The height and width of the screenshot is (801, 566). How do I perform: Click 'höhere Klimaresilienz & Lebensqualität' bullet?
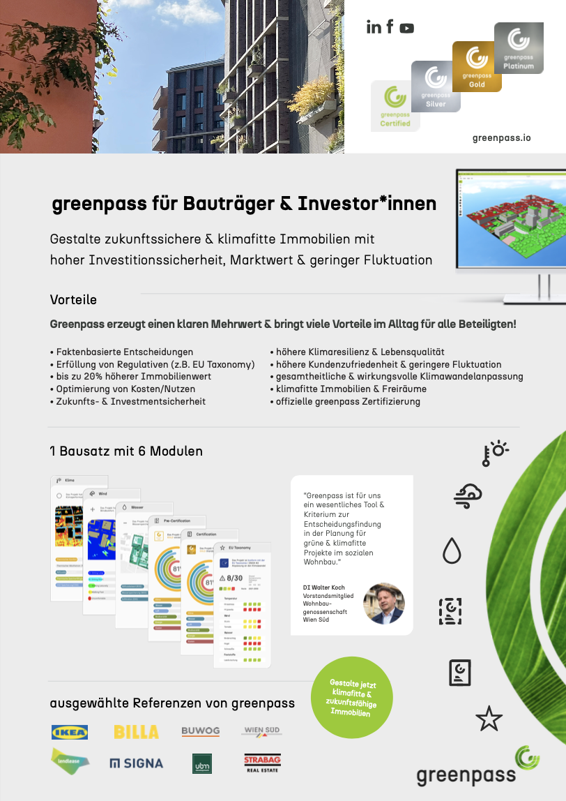pos(358,352)
